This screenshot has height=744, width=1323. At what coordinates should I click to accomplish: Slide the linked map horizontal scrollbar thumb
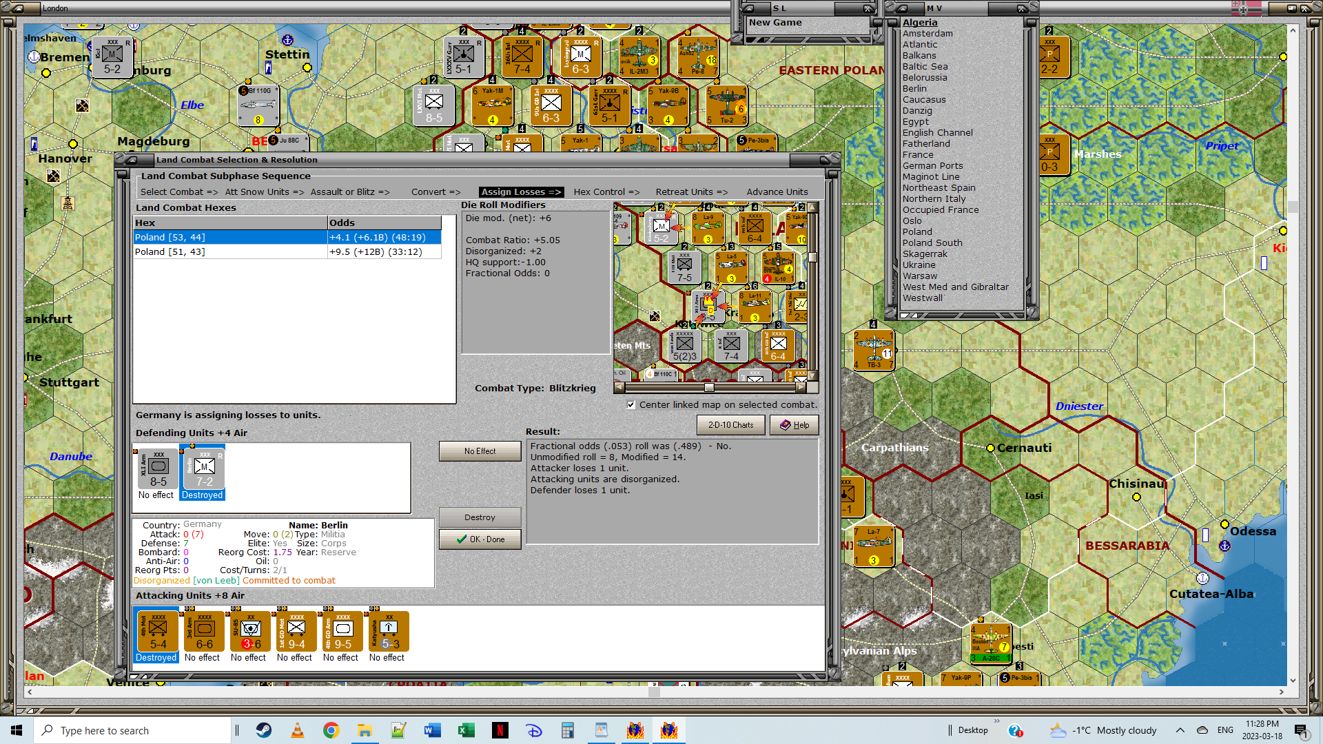[x=709, y=388]
